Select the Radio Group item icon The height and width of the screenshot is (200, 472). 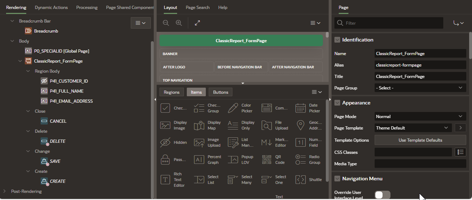click(x=301, y=160)
